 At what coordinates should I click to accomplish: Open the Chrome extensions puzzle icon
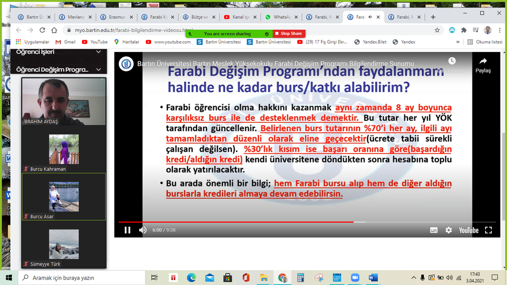463,30
